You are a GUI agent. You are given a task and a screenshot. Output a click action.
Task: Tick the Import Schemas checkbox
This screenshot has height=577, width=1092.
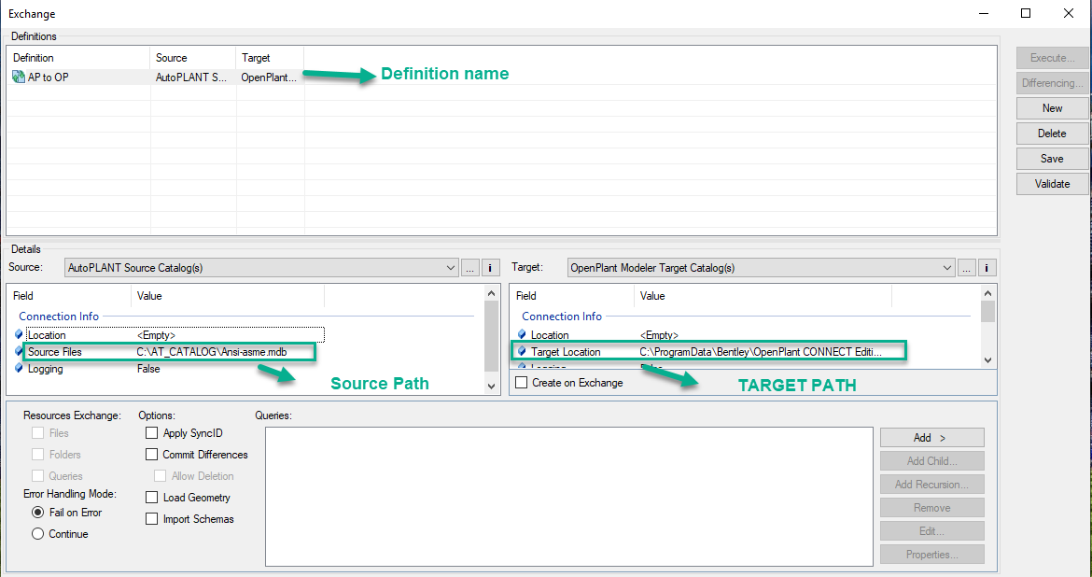point(152,519)
